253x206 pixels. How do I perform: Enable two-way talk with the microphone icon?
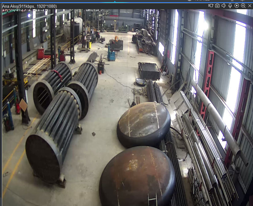(x=230, y=6)
